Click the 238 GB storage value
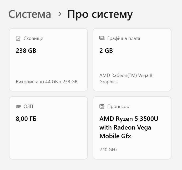The image size is (182, 170). 26,51
